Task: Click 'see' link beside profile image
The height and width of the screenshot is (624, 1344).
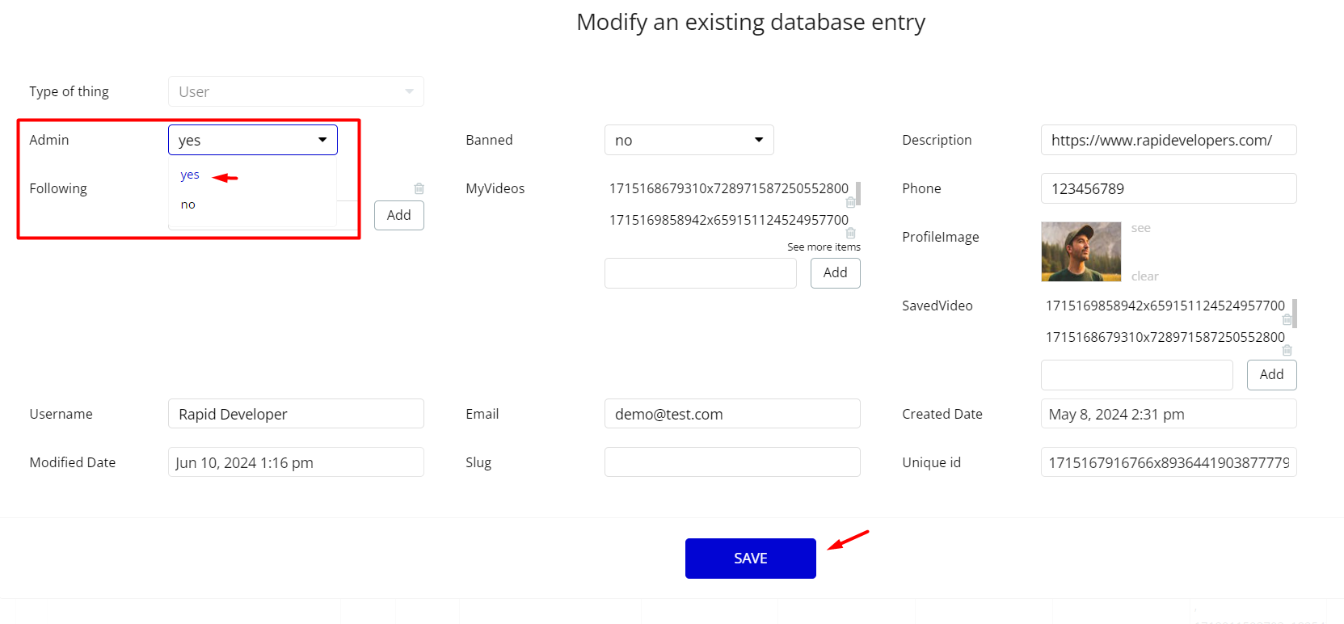Action: click(1141, 228)
